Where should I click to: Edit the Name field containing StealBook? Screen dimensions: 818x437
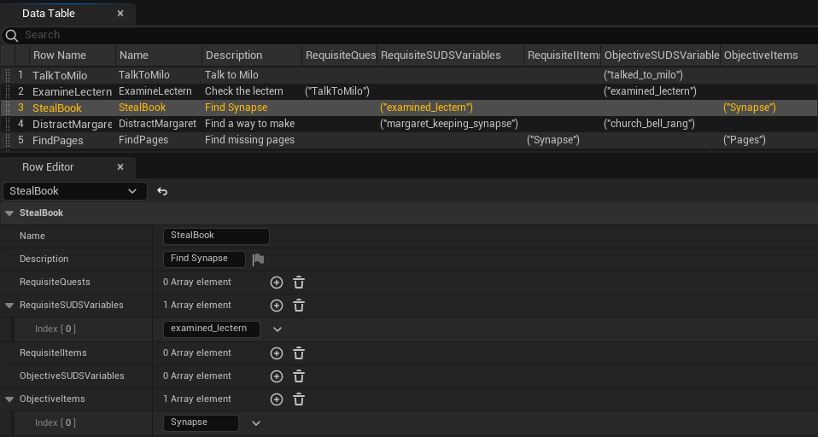click(x=216, y=236)
